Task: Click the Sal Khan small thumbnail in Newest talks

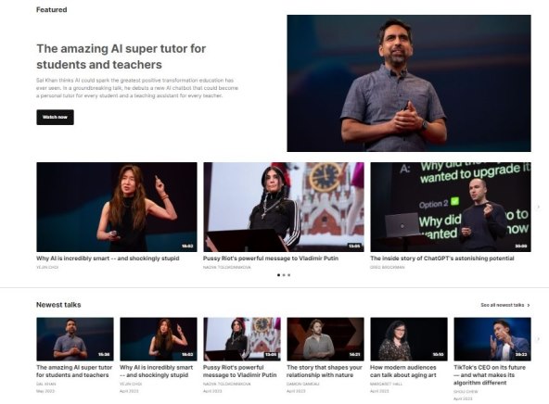Action: [75, 339]
